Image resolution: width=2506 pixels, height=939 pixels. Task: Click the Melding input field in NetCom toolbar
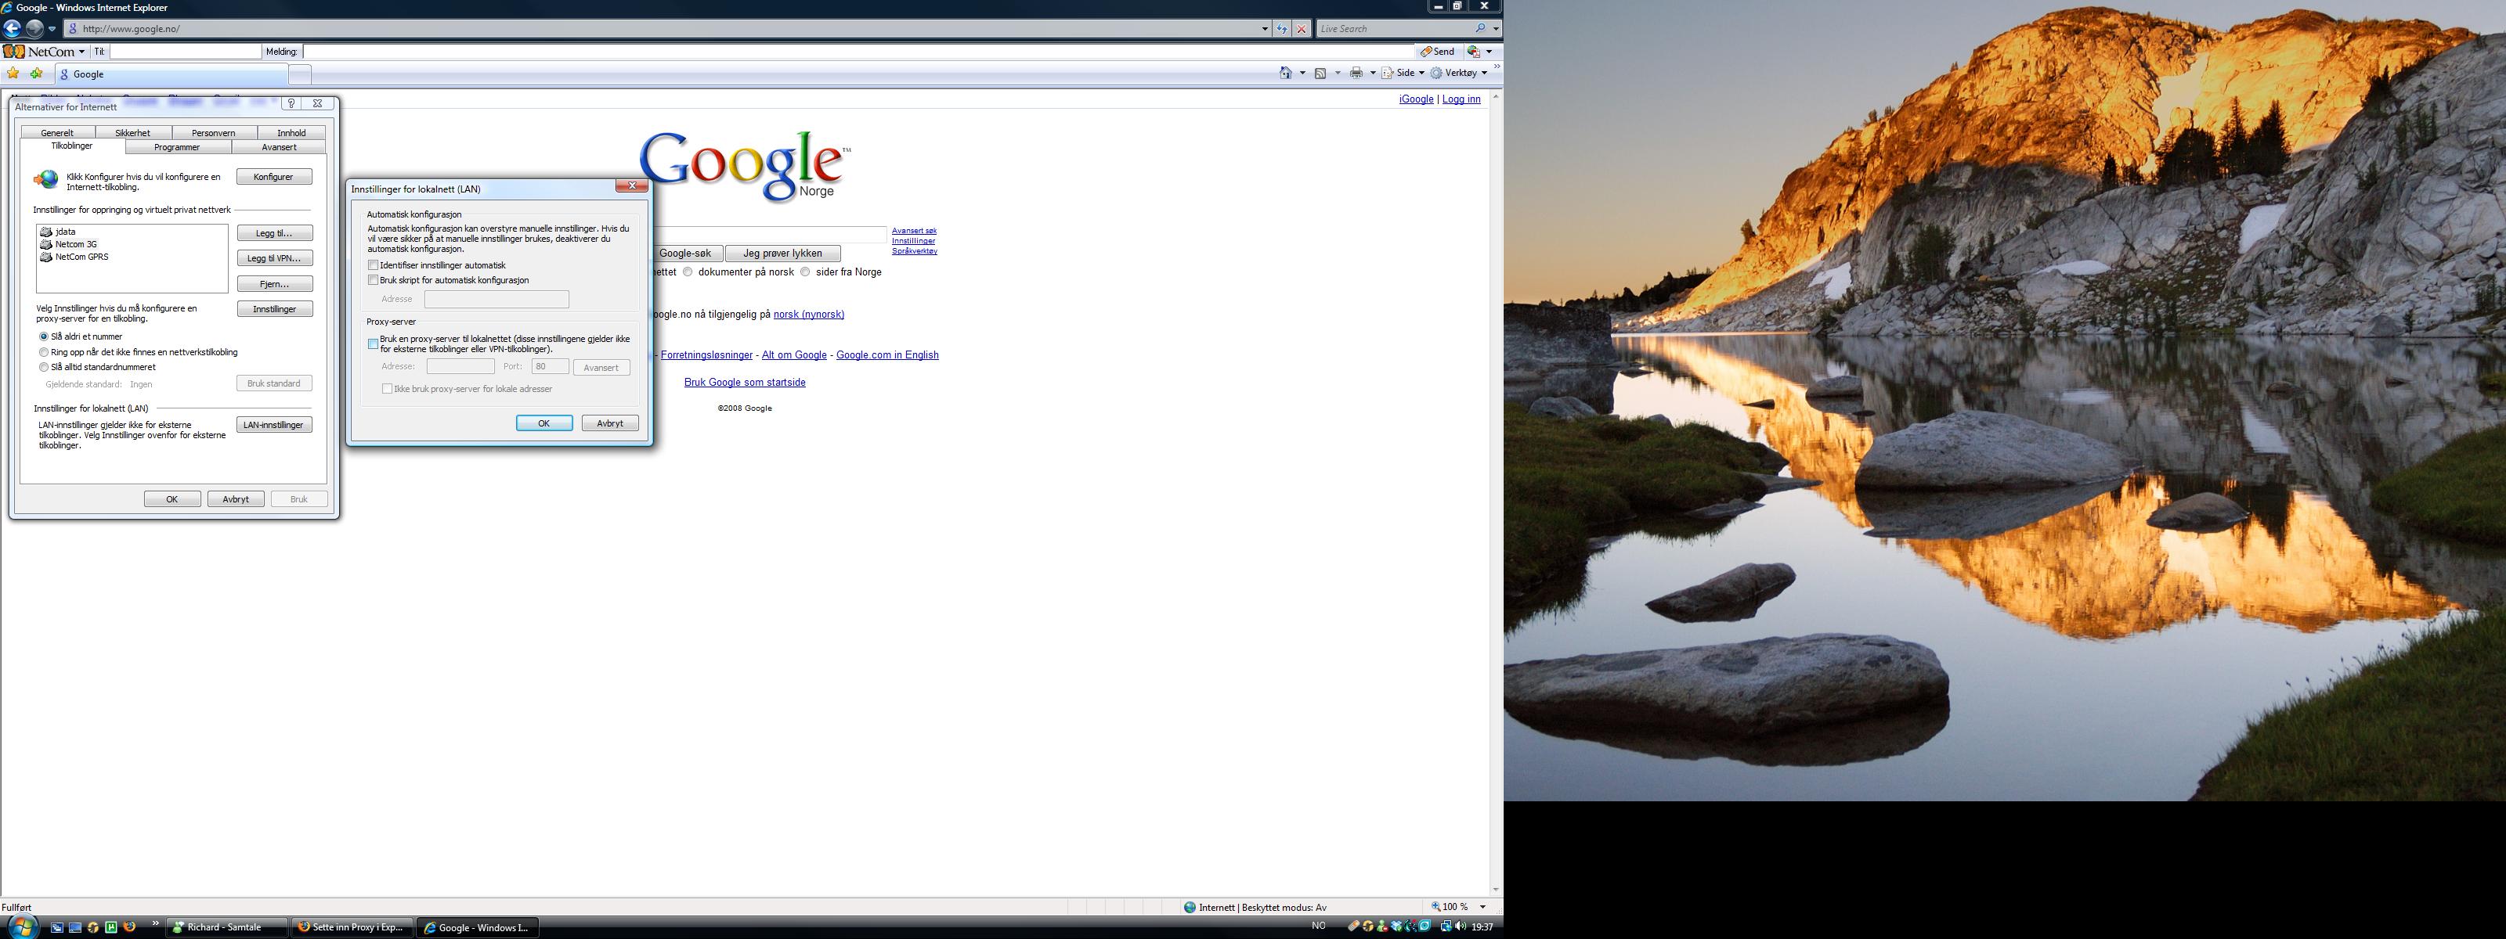[858, 52]
